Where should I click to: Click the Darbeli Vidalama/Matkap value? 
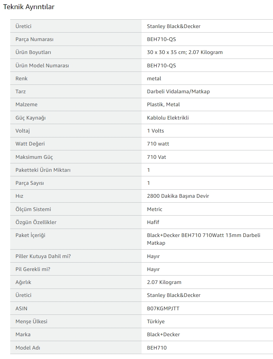click(178, 92)
